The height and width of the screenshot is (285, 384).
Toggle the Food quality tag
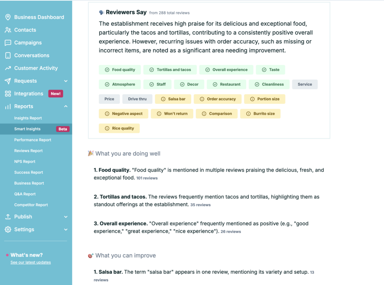pos(120,70)
